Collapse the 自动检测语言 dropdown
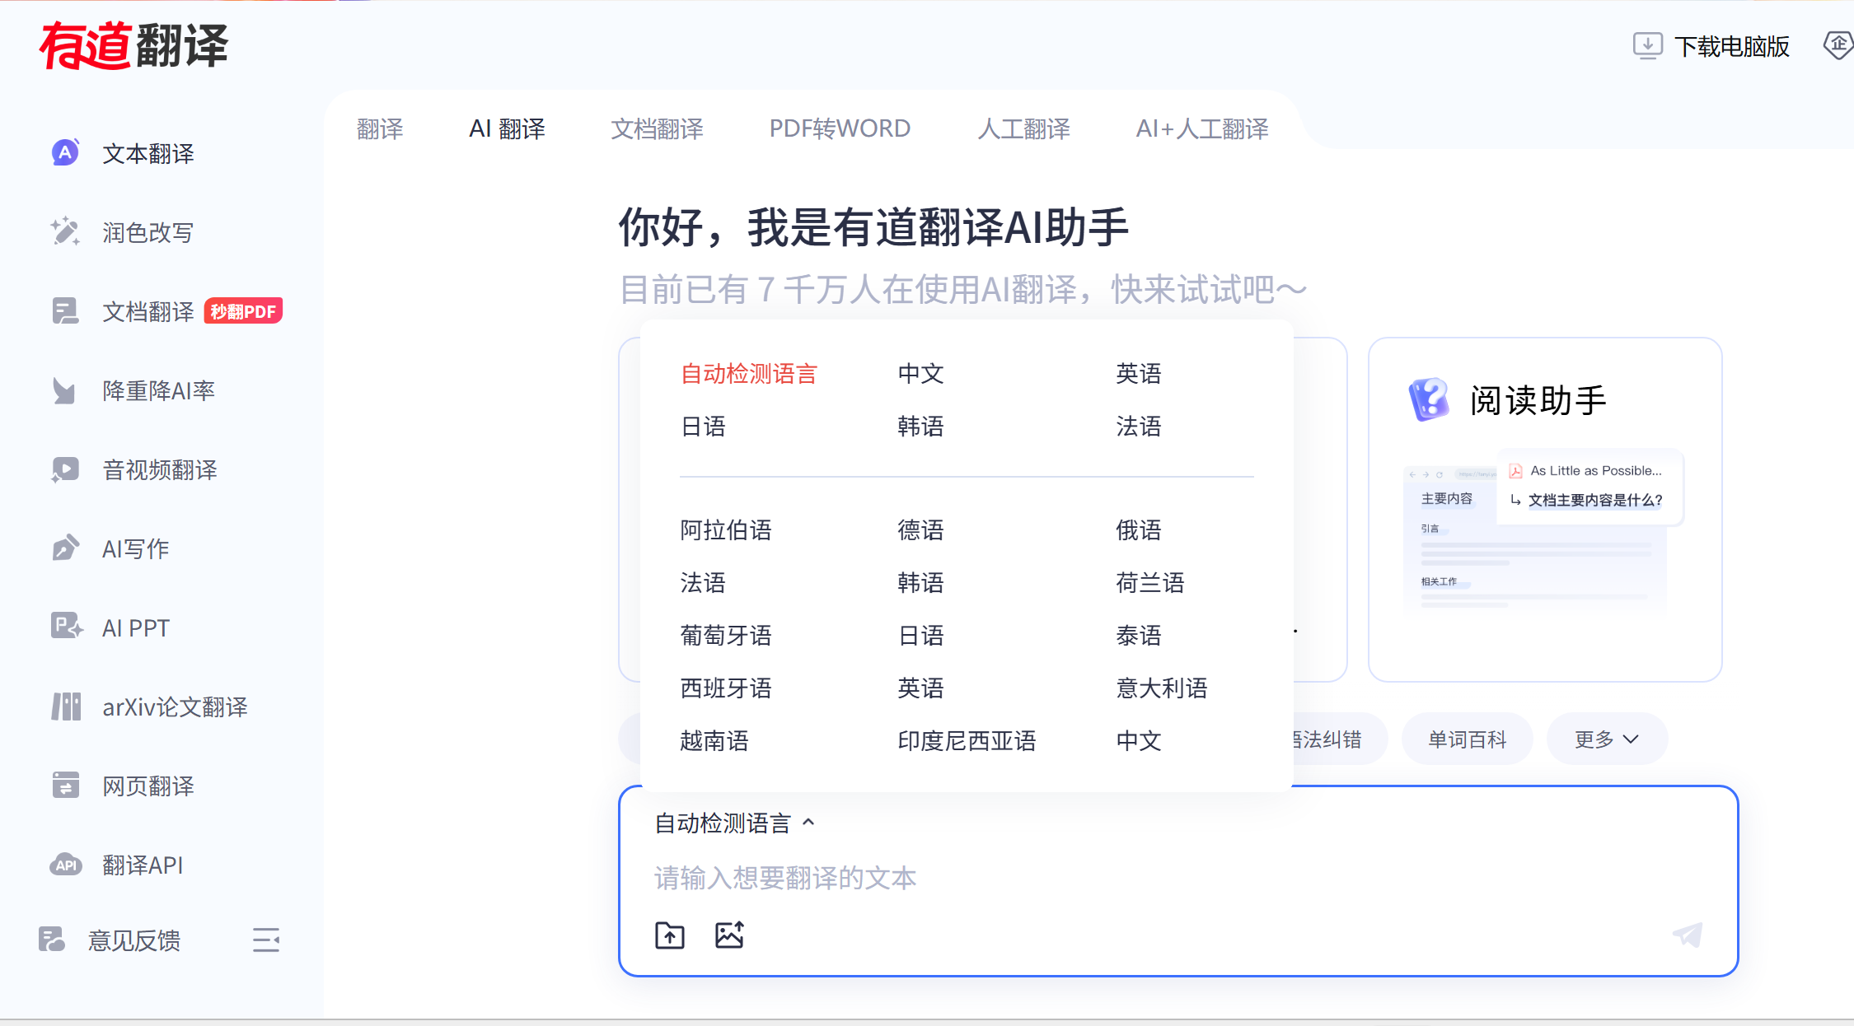The height and width of the screenshot is (1026, 1854). point(733,823)
